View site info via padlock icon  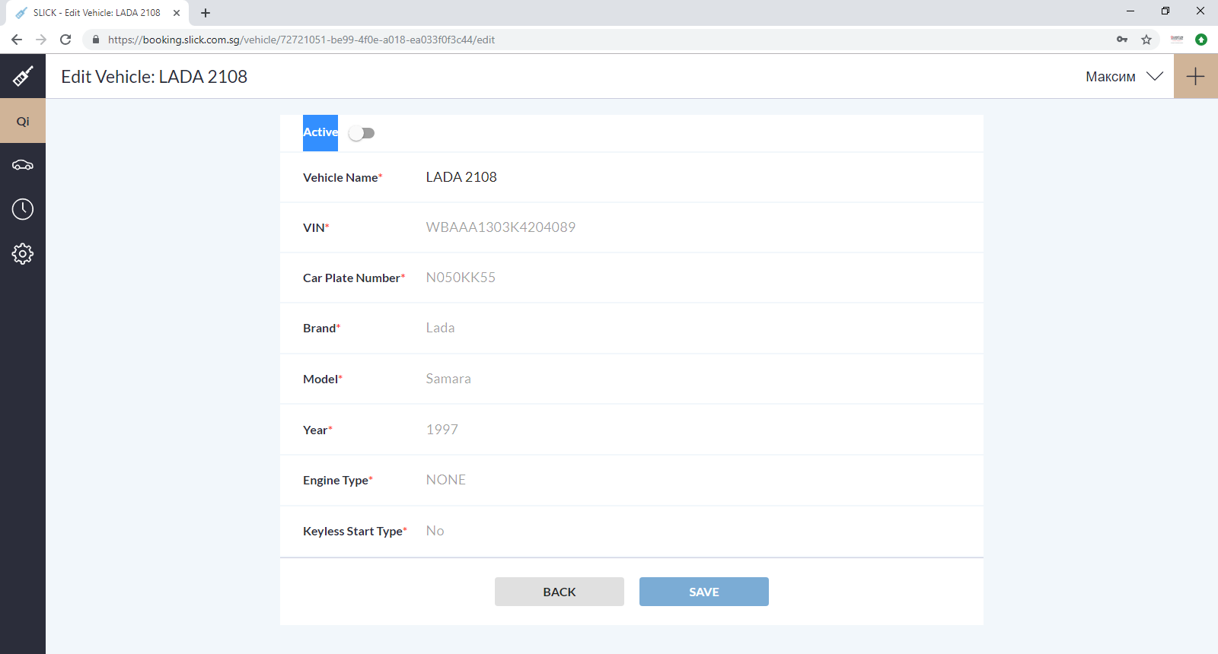click(x=96, y=40)
